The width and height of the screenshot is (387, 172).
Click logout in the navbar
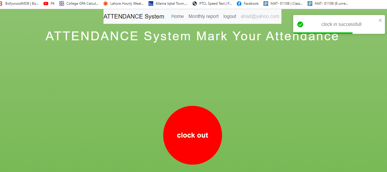point(230,16)
